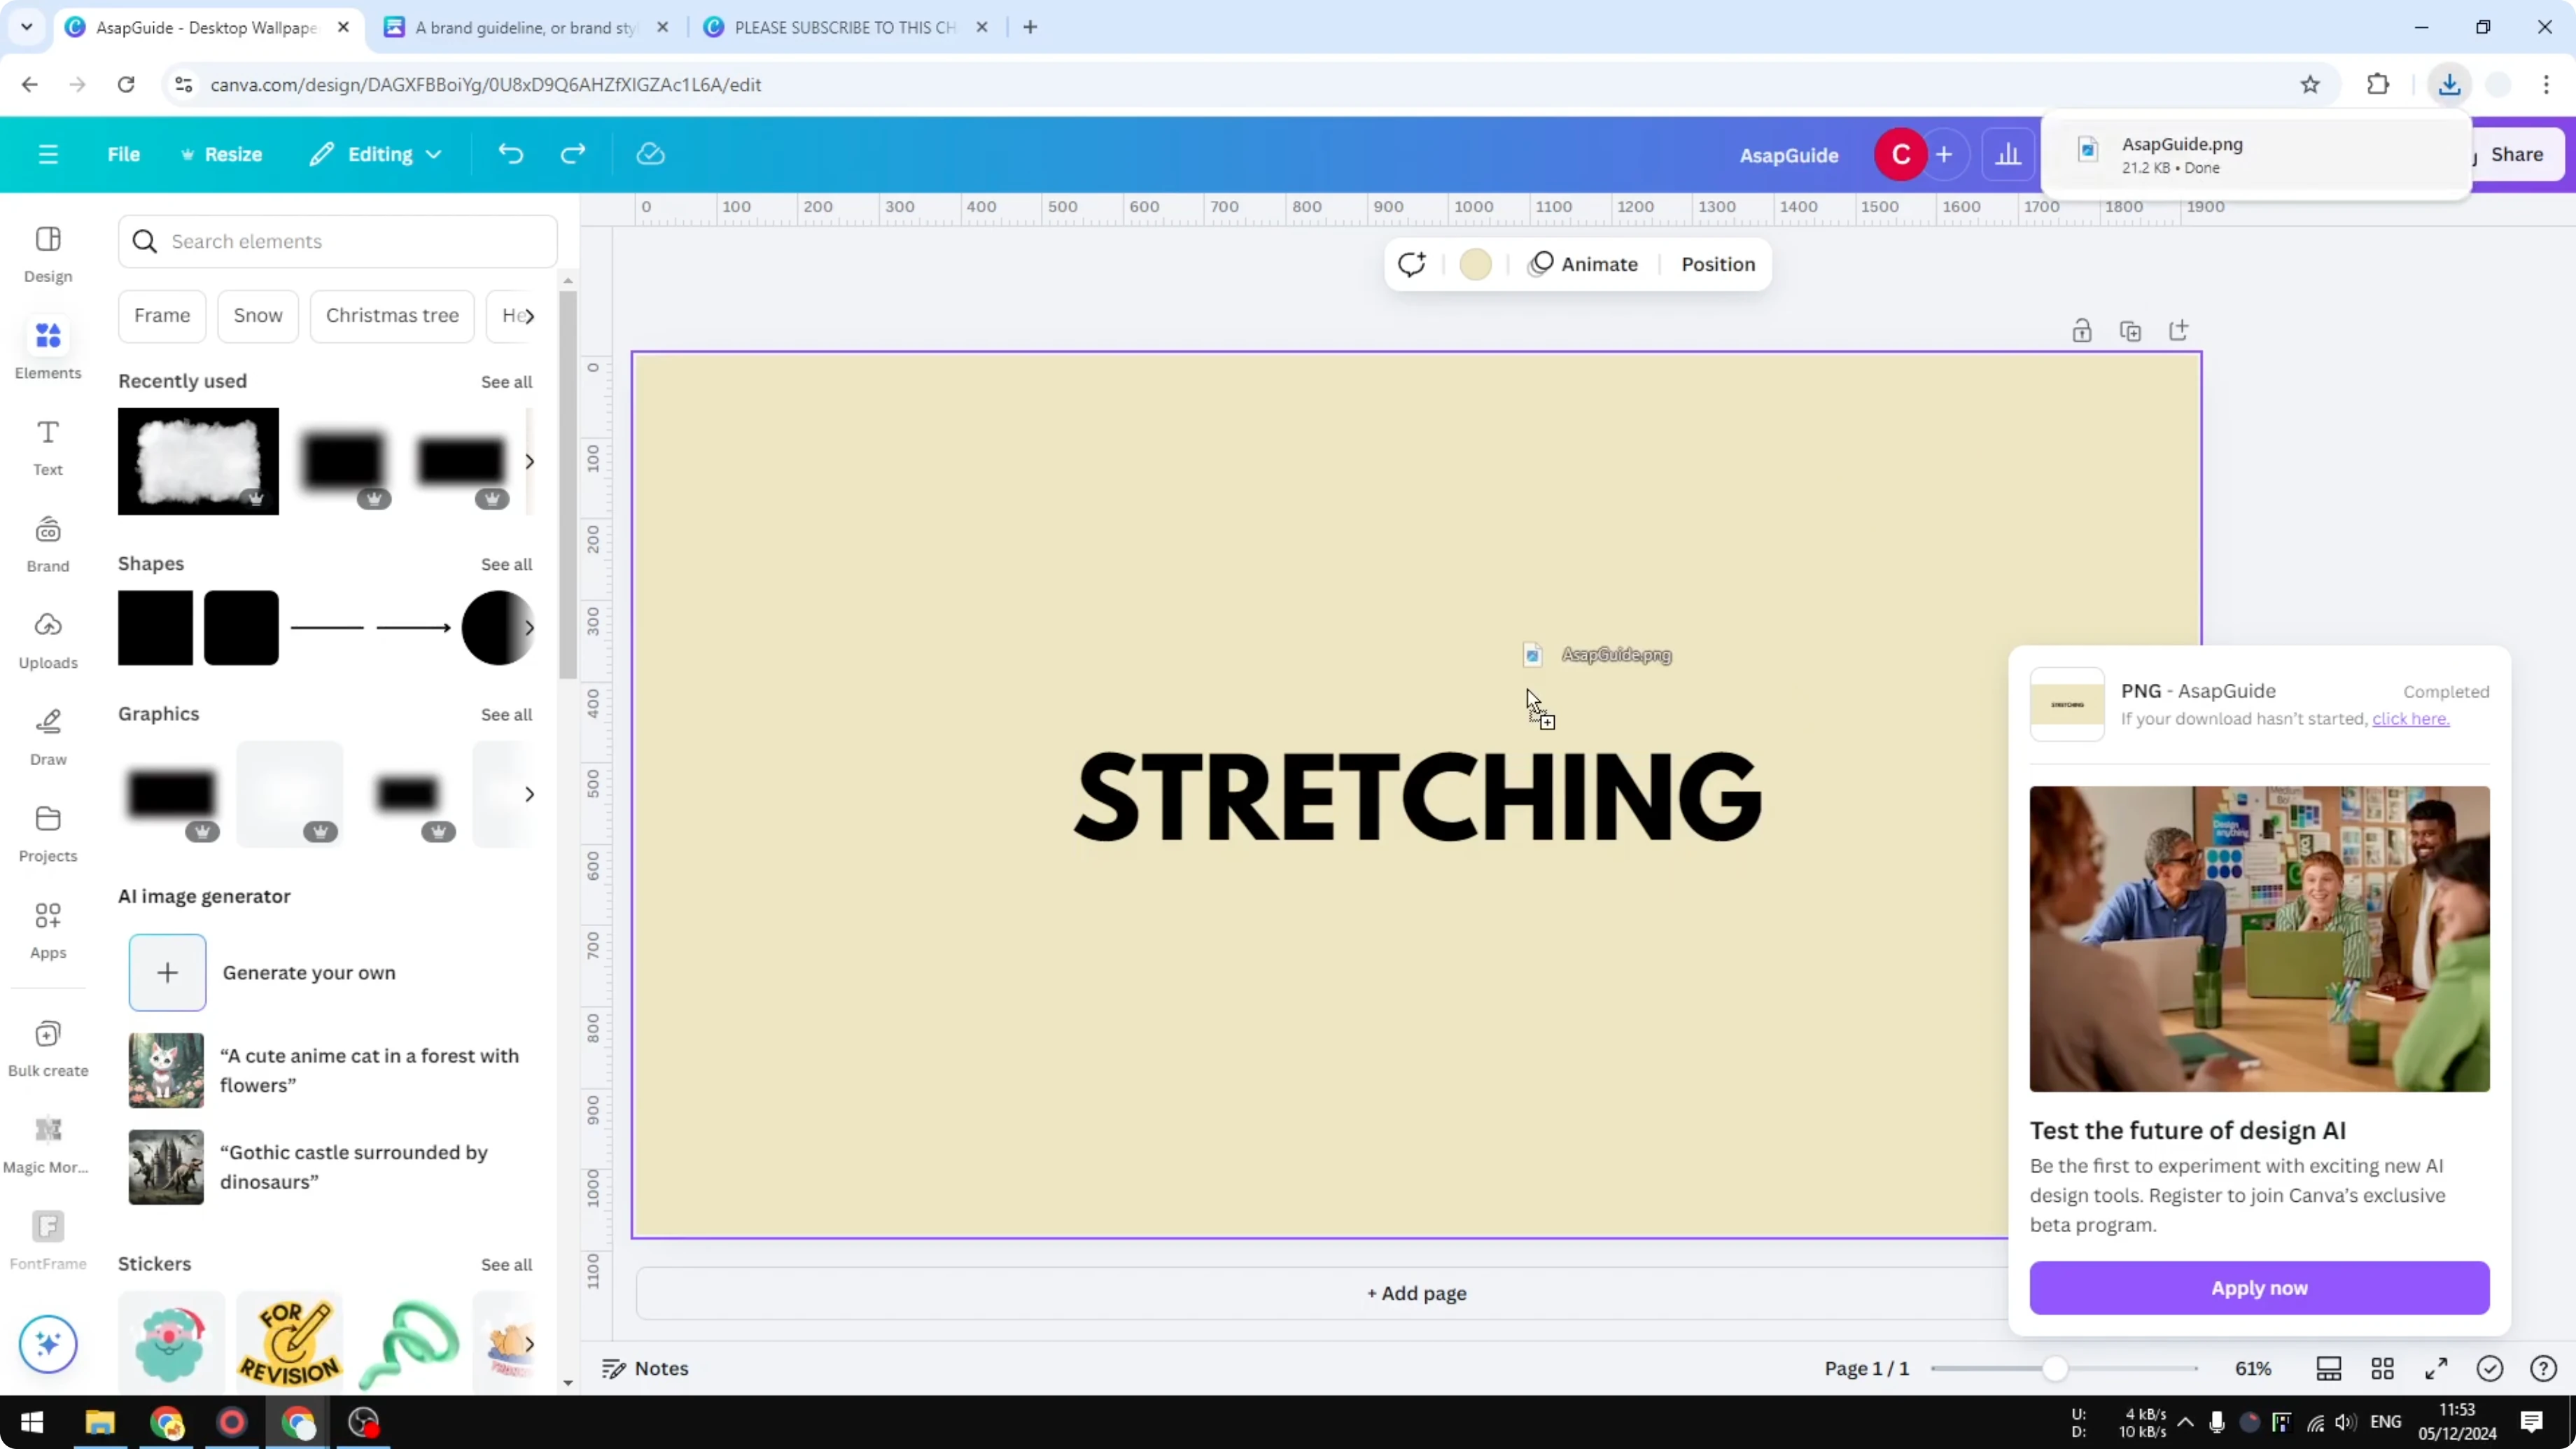
Task: Open the design check circle icon
Action: [2490, 1368]
